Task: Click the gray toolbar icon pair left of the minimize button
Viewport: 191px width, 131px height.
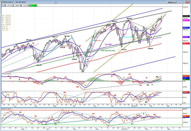Action: pyautogui.click(x=172, y=2)
